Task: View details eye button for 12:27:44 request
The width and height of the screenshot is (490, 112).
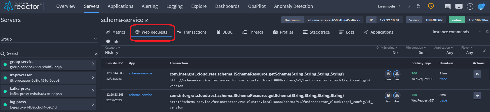Action: tap(477, 74)
